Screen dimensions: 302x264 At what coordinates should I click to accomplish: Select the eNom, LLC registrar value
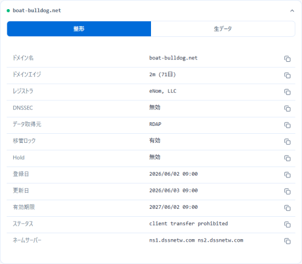[162, 91]
